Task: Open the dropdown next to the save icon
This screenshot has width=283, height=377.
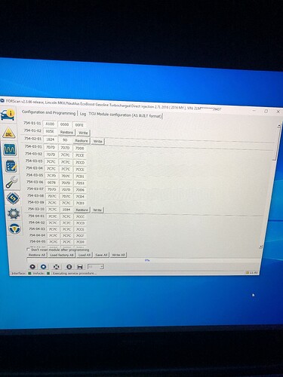Action: tap(96, 267)
